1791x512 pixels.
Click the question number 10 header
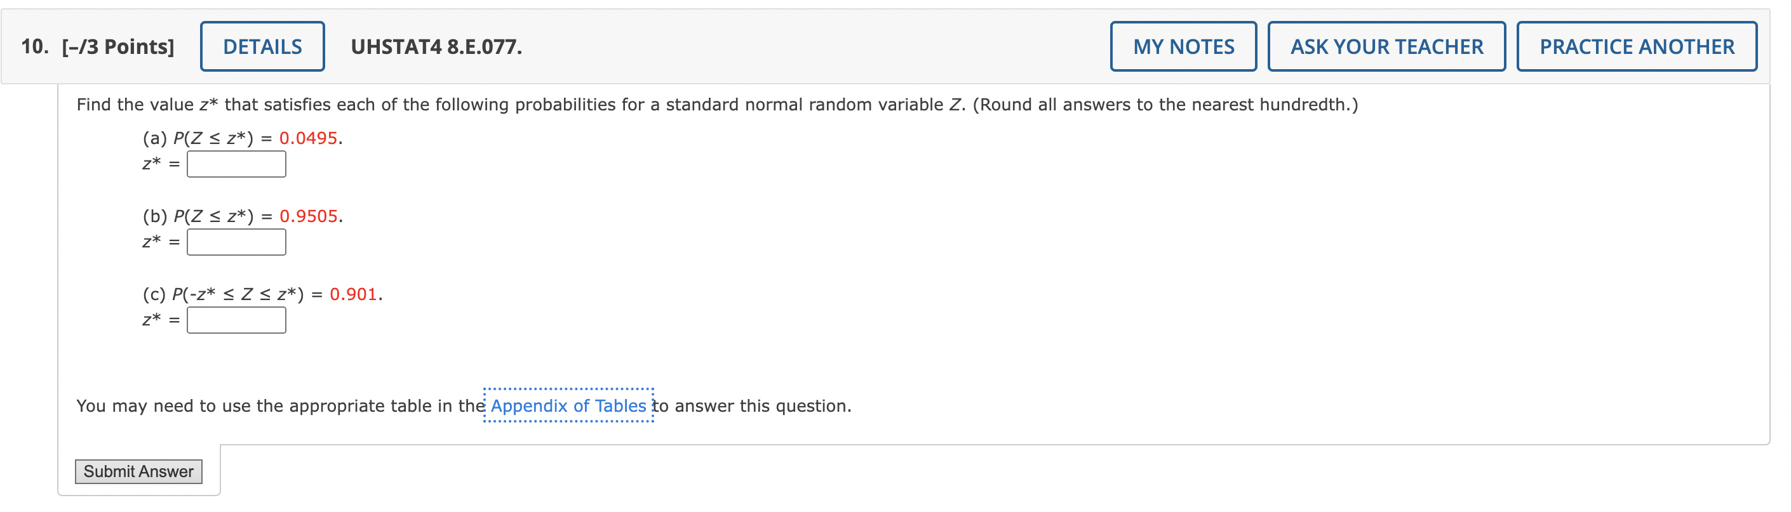(32, 46)
